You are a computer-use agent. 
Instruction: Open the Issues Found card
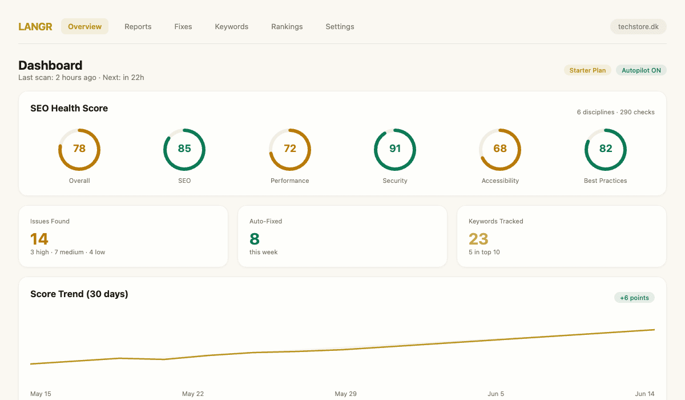point(123,237)
